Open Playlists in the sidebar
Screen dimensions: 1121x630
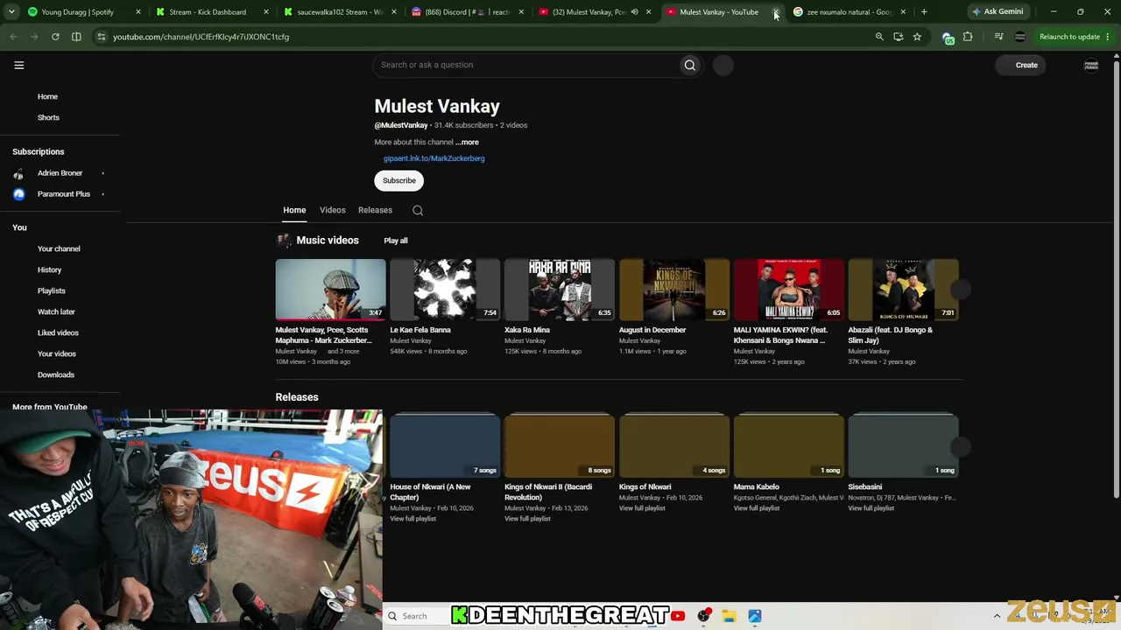click(52, 290)
